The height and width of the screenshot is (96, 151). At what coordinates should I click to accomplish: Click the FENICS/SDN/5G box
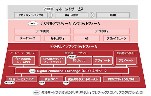point(121,79)
